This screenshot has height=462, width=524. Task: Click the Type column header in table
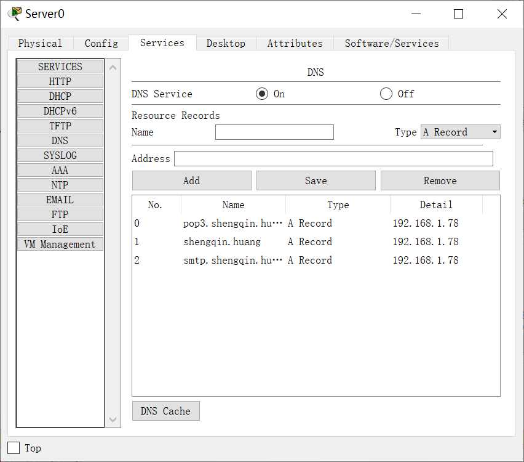point(338,205)
